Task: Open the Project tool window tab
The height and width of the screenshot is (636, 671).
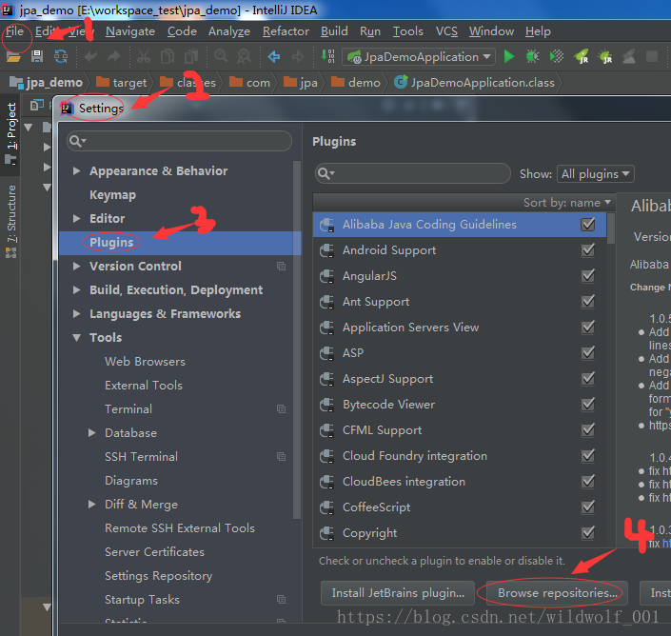Action: coord(10,133)
